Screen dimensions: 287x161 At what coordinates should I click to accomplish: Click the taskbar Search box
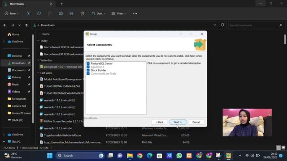79,156
